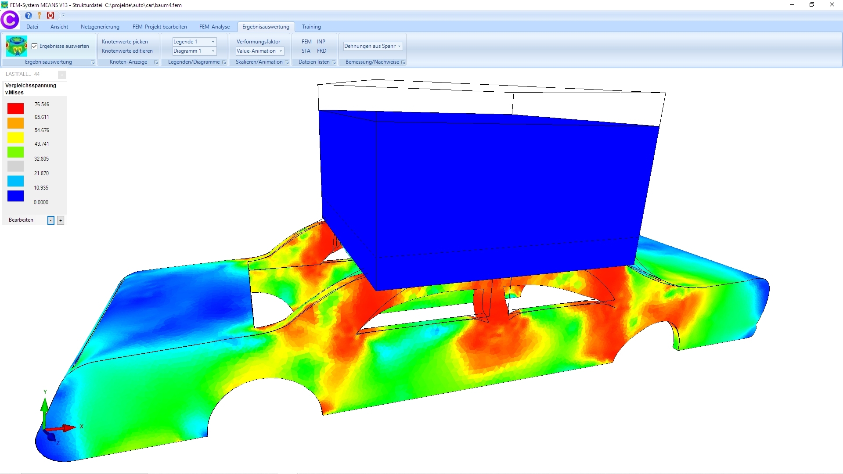Switch to the FEM-Analyse tab

[x=214, y=27]
